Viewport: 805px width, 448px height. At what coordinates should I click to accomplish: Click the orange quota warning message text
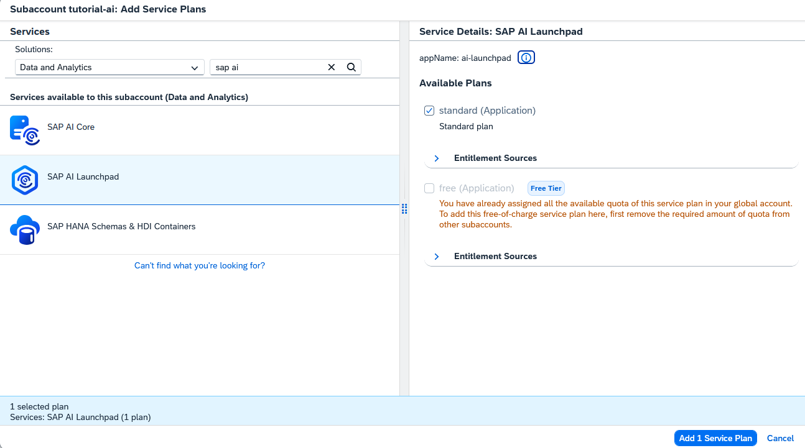pos(615,214)
